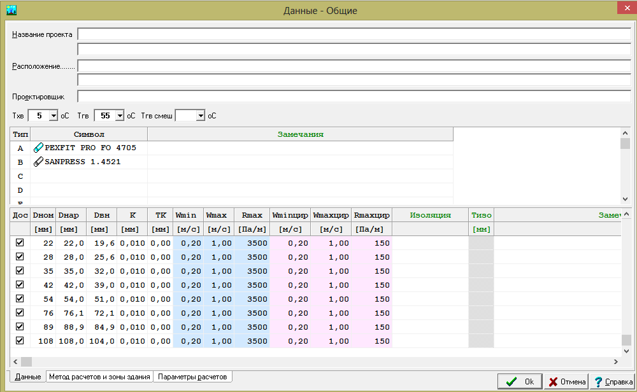Click the Dвн value 51,0 cell
Viewport: 637px width, 392px height.
(x=102, y=299)
